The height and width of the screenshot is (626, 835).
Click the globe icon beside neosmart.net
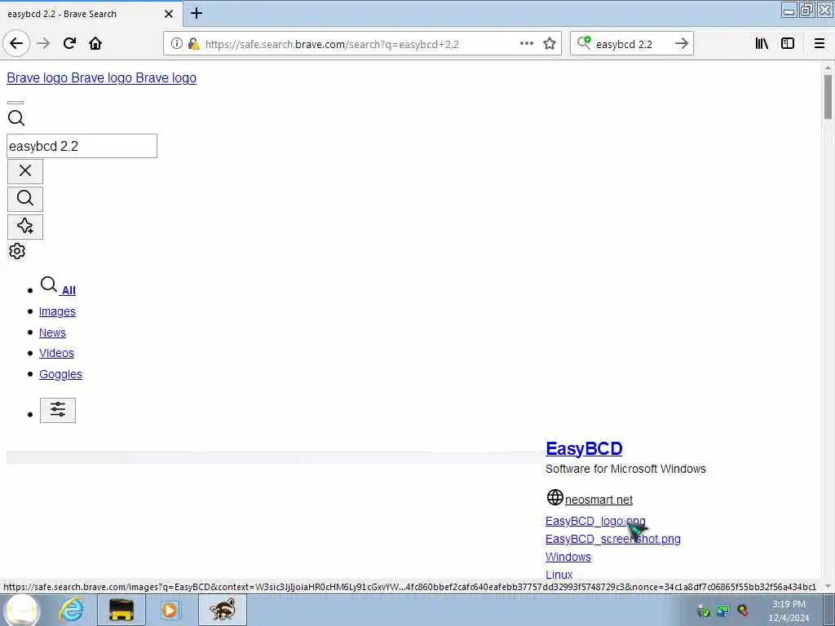554,497
